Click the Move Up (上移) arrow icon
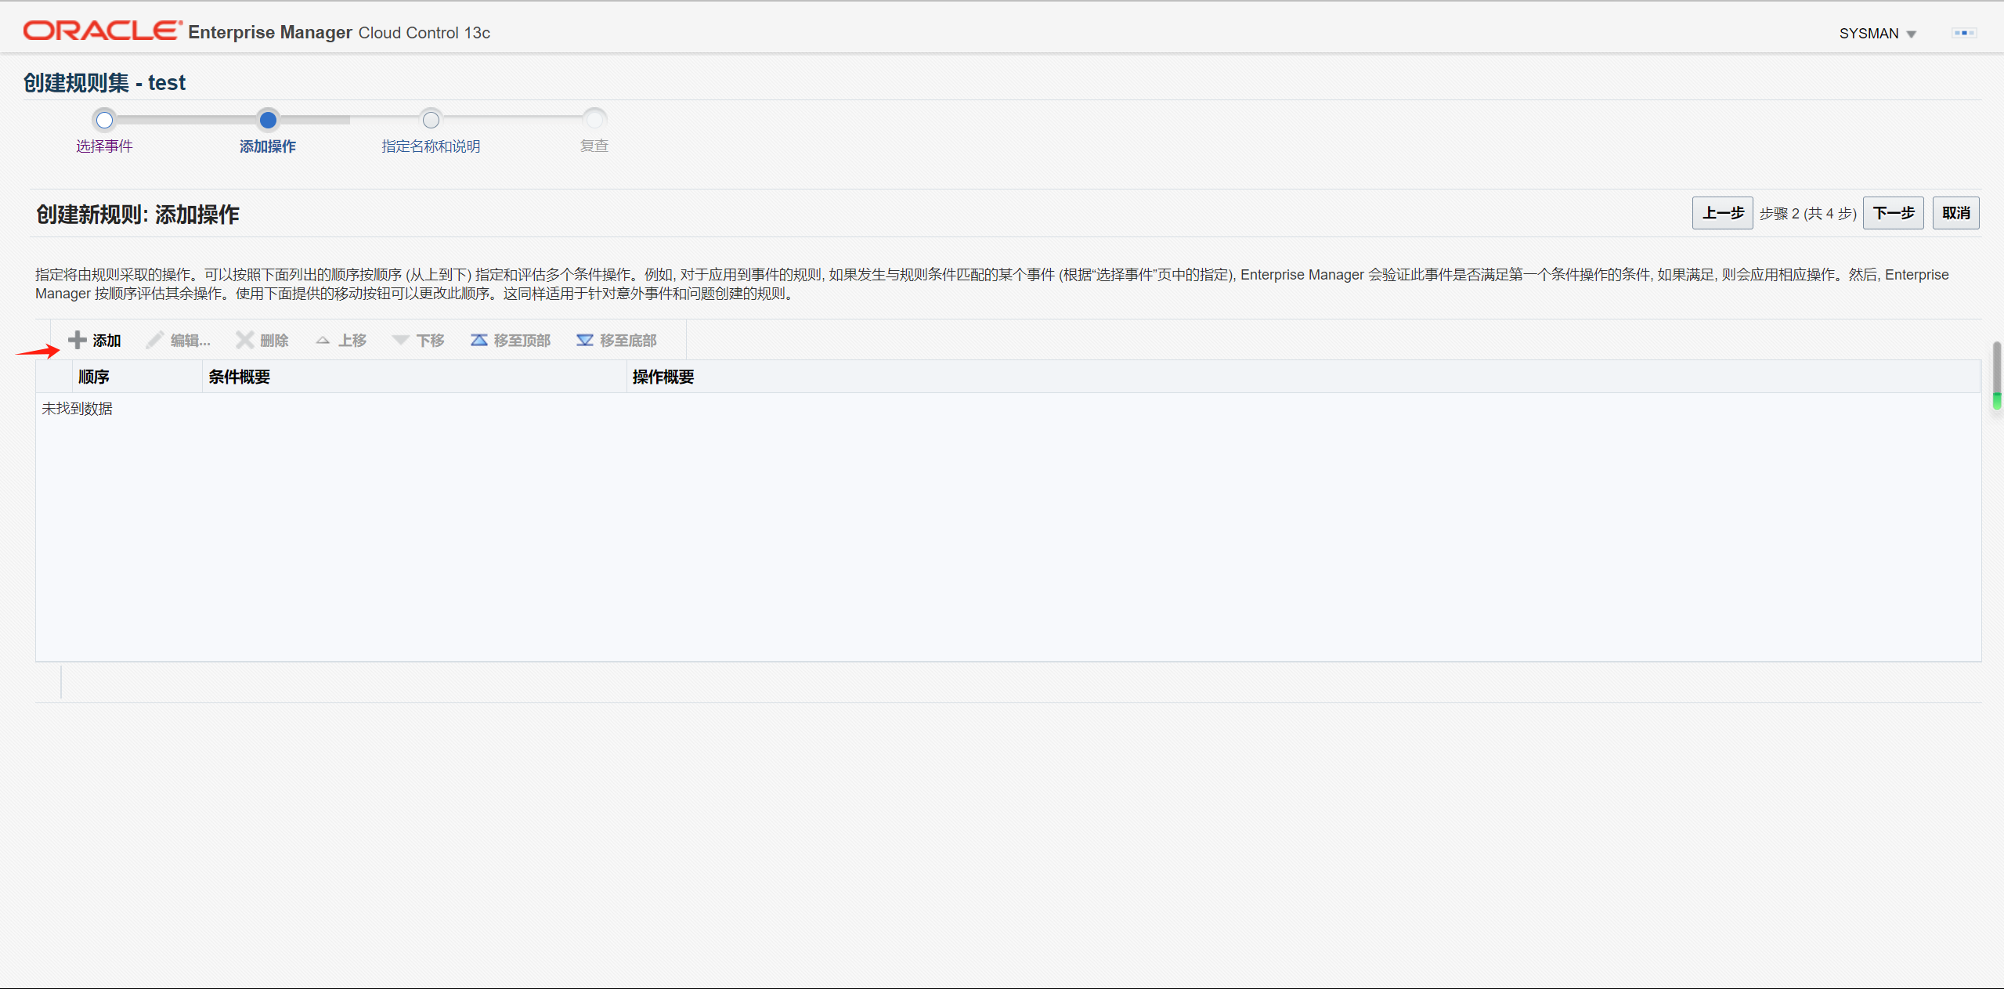The height and width of the screenshot is (989, 2004). click(323, 340)
